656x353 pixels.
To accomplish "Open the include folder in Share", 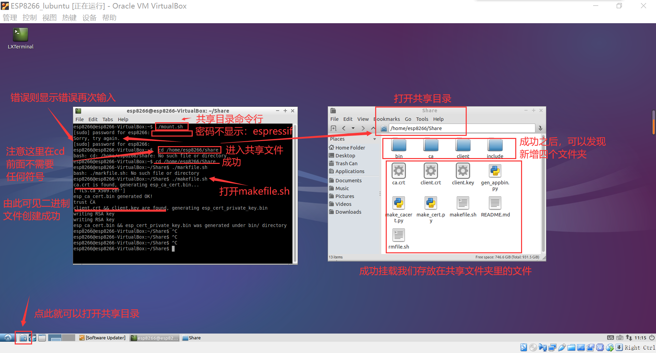I will tap(495, 145).
